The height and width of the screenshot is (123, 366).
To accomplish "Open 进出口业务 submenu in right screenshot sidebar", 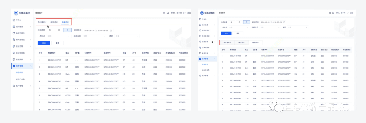I will pos(206,70).
